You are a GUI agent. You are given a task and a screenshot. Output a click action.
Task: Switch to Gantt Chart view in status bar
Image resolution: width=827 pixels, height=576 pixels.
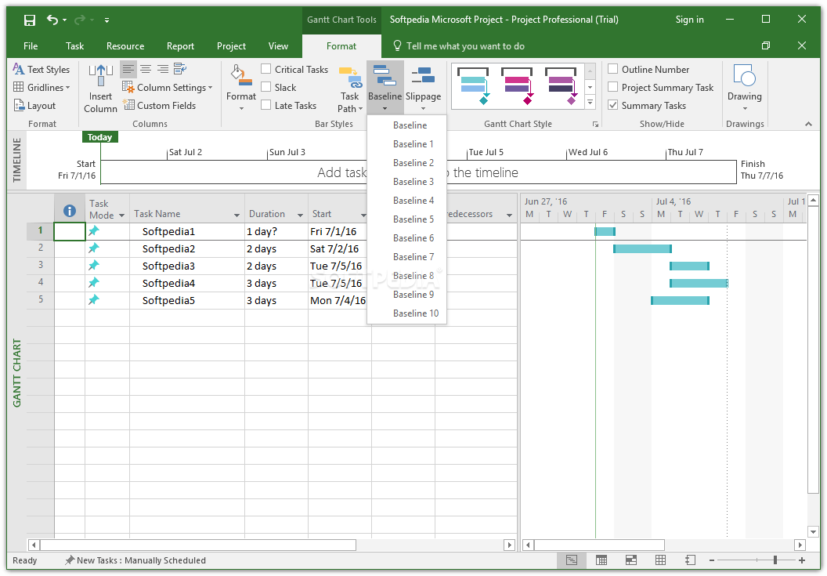point(572,560)
